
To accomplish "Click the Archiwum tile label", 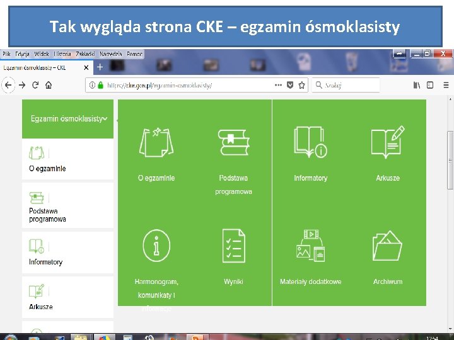I will pyautogui.click(x=388, y=281).
